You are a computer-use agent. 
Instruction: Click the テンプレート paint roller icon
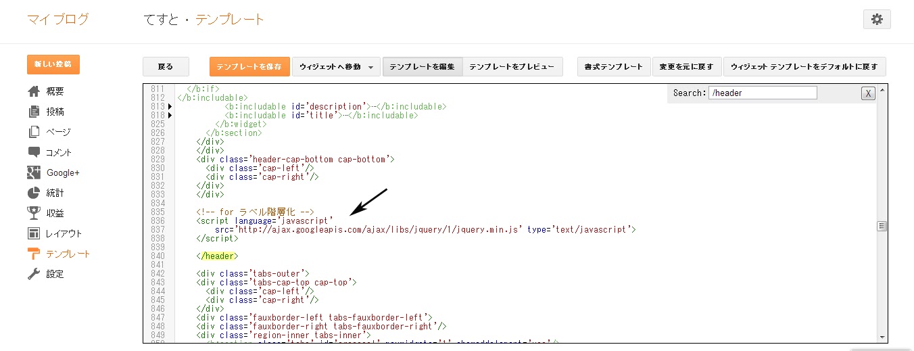[34, 254]
